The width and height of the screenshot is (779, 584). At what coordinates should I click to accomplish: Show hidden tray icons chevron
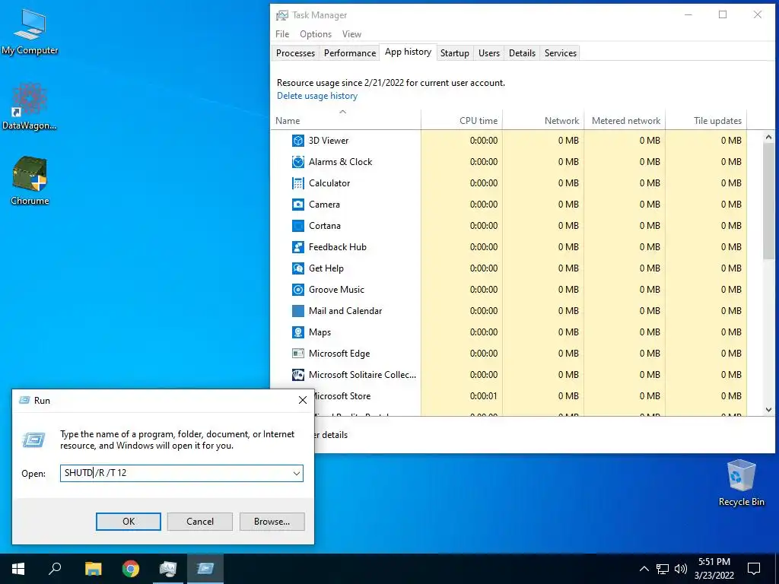[644, 569]
